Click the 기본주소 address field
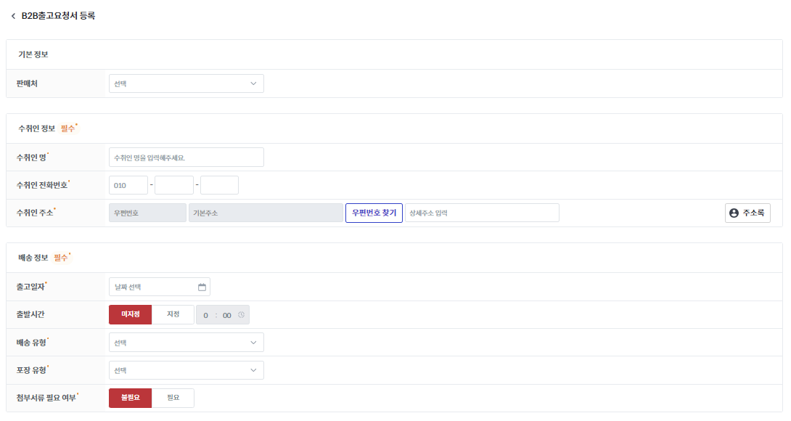The width and height of the screenshot is (791, 421). click(x=266, y=213)
